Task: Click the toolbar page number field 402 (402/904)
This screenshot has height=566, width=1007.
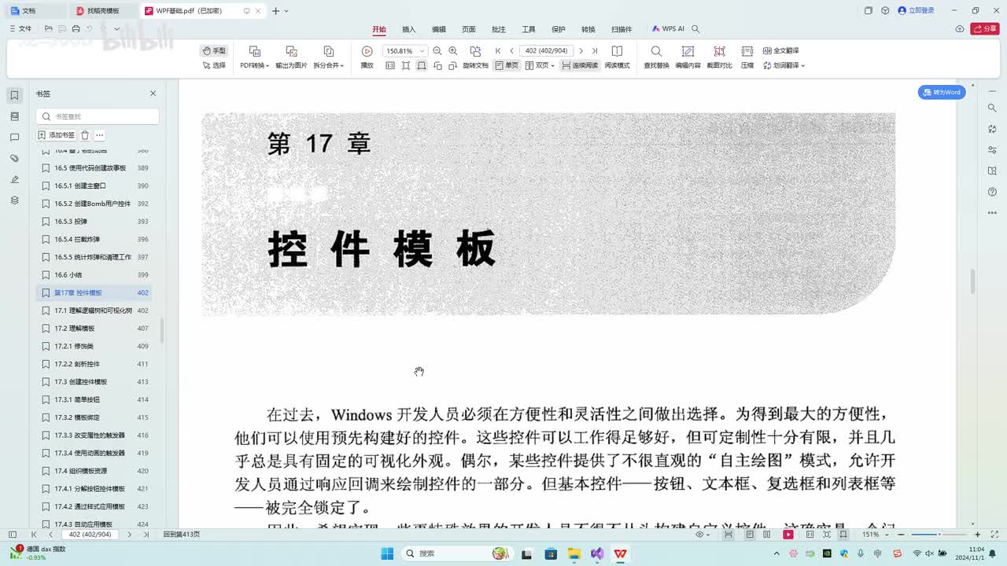Action: point(547,51)
